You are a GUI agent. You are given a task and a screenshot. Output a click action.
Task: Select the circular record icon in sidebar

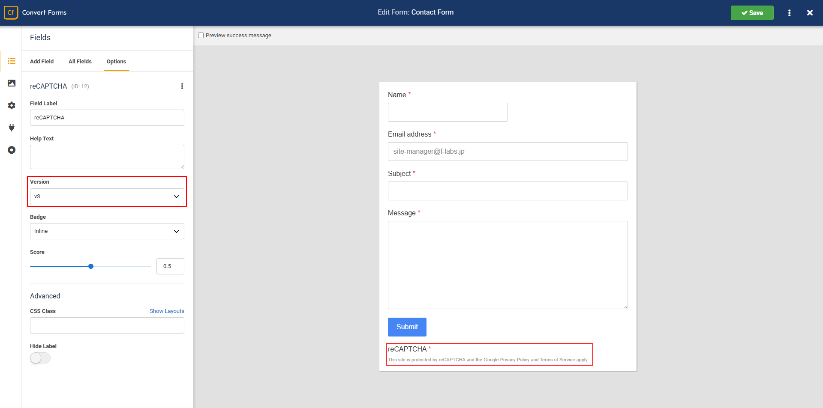(12, 150)
